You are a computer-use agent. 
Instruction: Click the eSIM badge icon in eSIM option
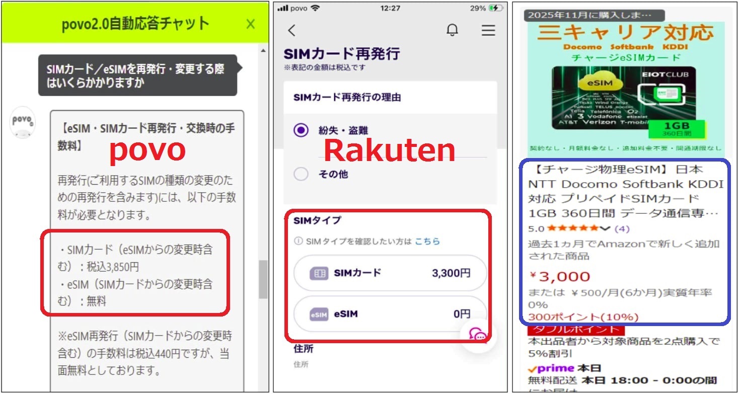319,314
